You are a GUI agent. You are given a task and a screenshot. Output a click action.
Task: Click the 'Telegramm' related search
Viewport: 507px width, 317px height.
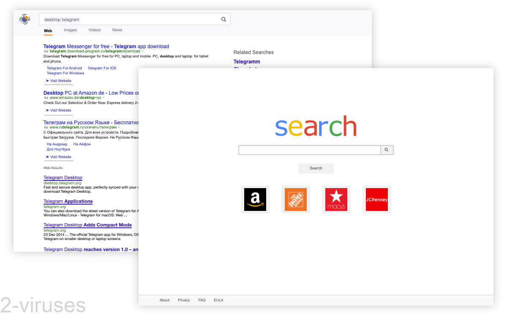[x=247, y=61]
